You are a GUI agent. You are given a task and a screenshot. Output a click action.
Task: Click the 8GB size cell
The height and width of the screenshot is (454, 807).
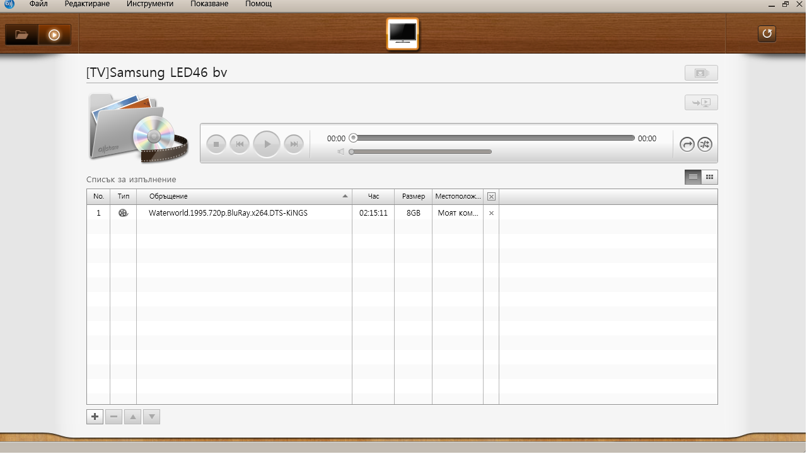click(x=414, y=213)
